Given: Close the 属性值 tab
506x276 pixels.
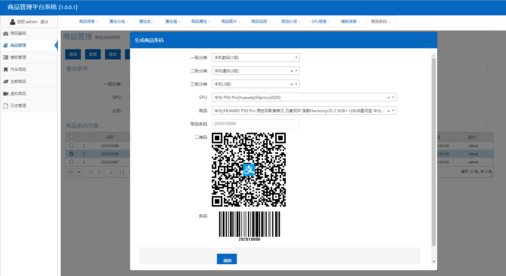Looking at the screenshot, I should 180,22.
